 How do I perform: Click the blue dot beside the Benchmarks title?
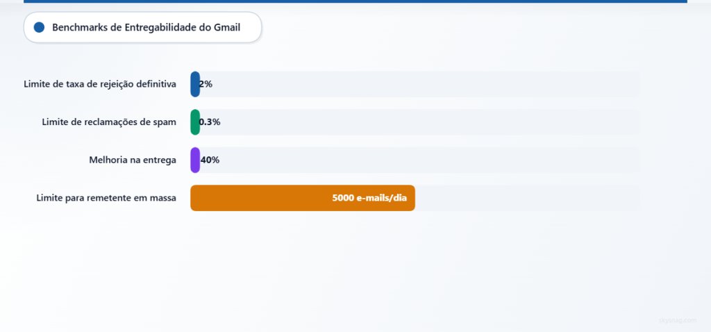39,28
